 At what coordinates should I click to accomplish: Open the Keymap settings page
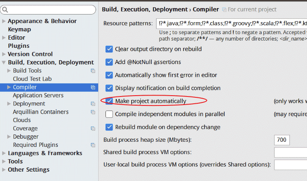pos(19,29)
